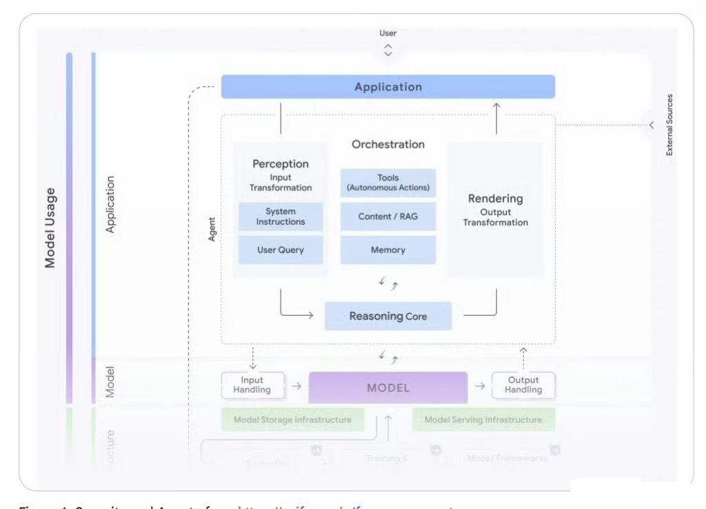
Task: Click the User Query box
Action: [x=281, y=250]
